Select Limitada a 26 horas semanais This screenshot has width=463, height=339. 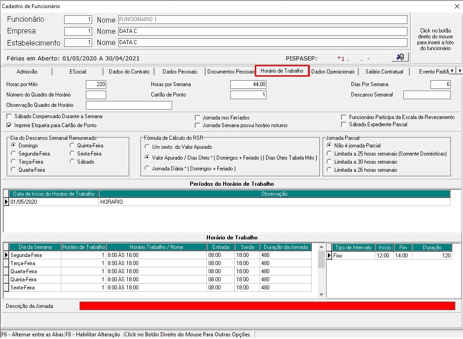point(329,169)
